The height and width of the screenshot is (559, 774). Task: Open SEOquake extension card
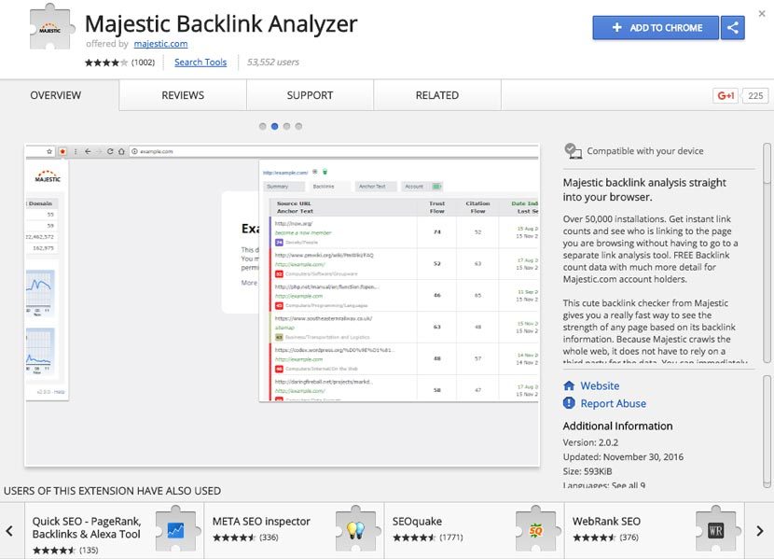tap(474, 531)
